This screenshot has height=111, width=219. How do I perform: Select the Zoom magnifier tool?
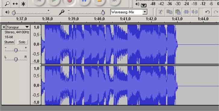[7, 4]
